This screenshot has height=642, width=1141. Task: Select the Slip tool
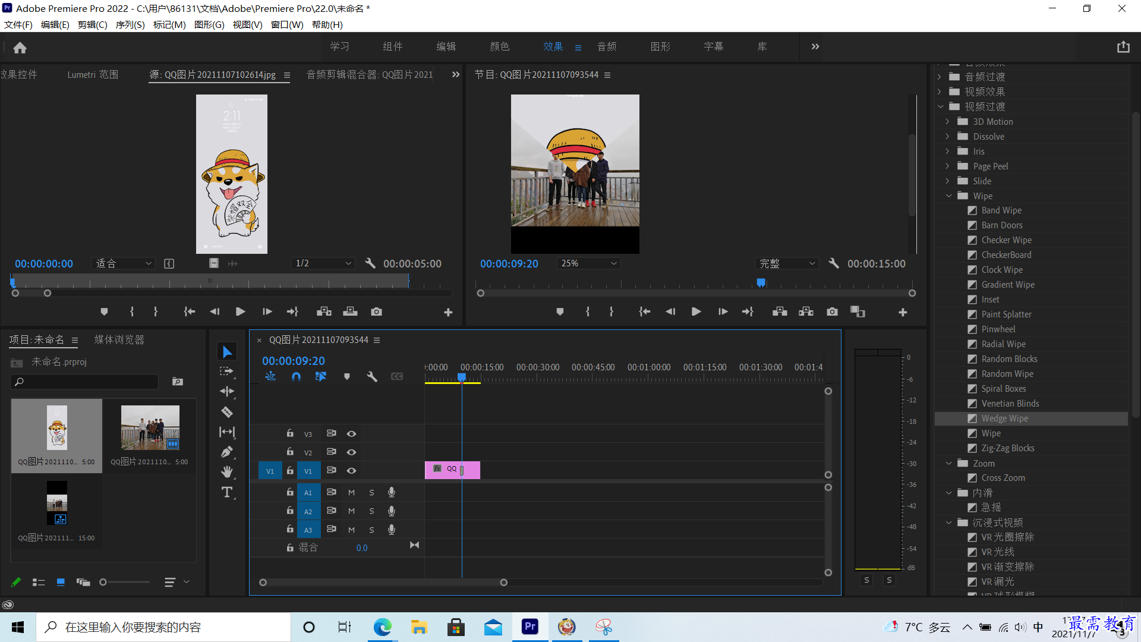[x=227, y=432]
